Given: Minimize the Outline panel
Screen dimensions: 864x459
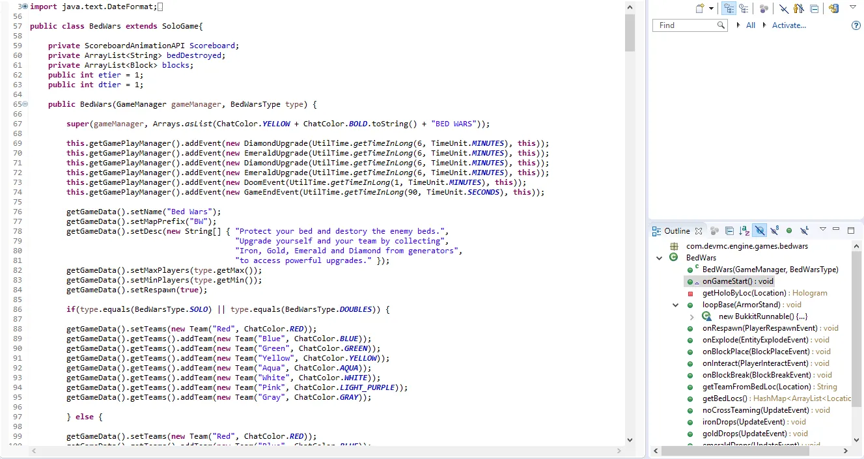Looking at the screenshot, I should click(837, 230).
